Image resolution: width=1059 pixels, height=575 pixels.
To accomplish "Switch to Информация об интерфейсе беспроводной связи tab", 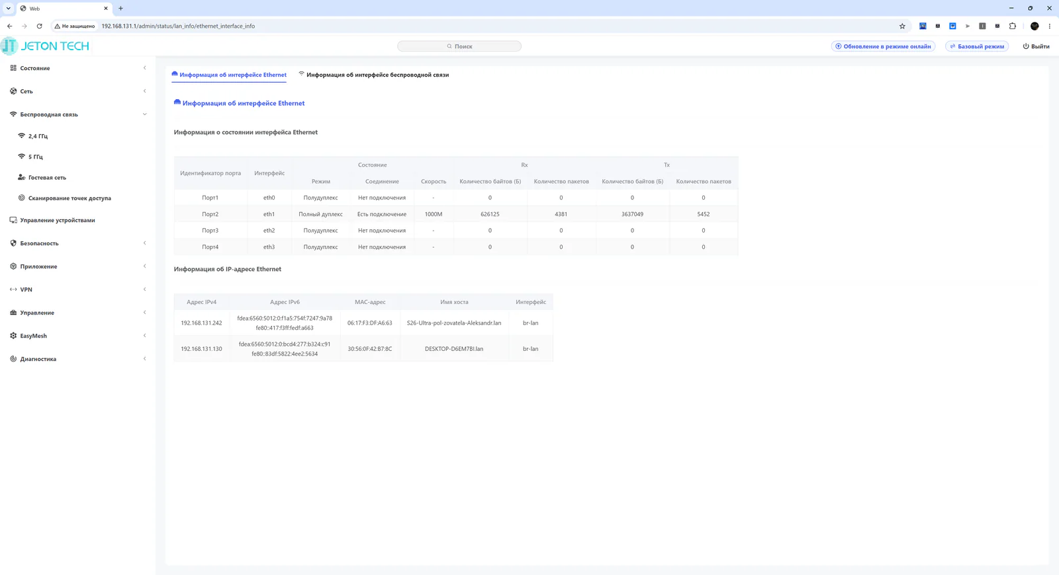I will tap(374, 75).
